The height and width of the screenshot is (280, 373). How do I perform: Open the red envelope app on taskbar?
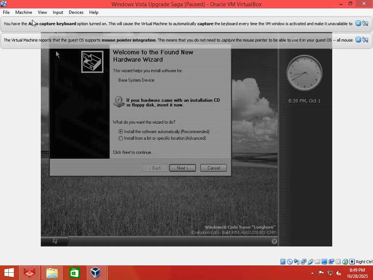click(30, 273)
